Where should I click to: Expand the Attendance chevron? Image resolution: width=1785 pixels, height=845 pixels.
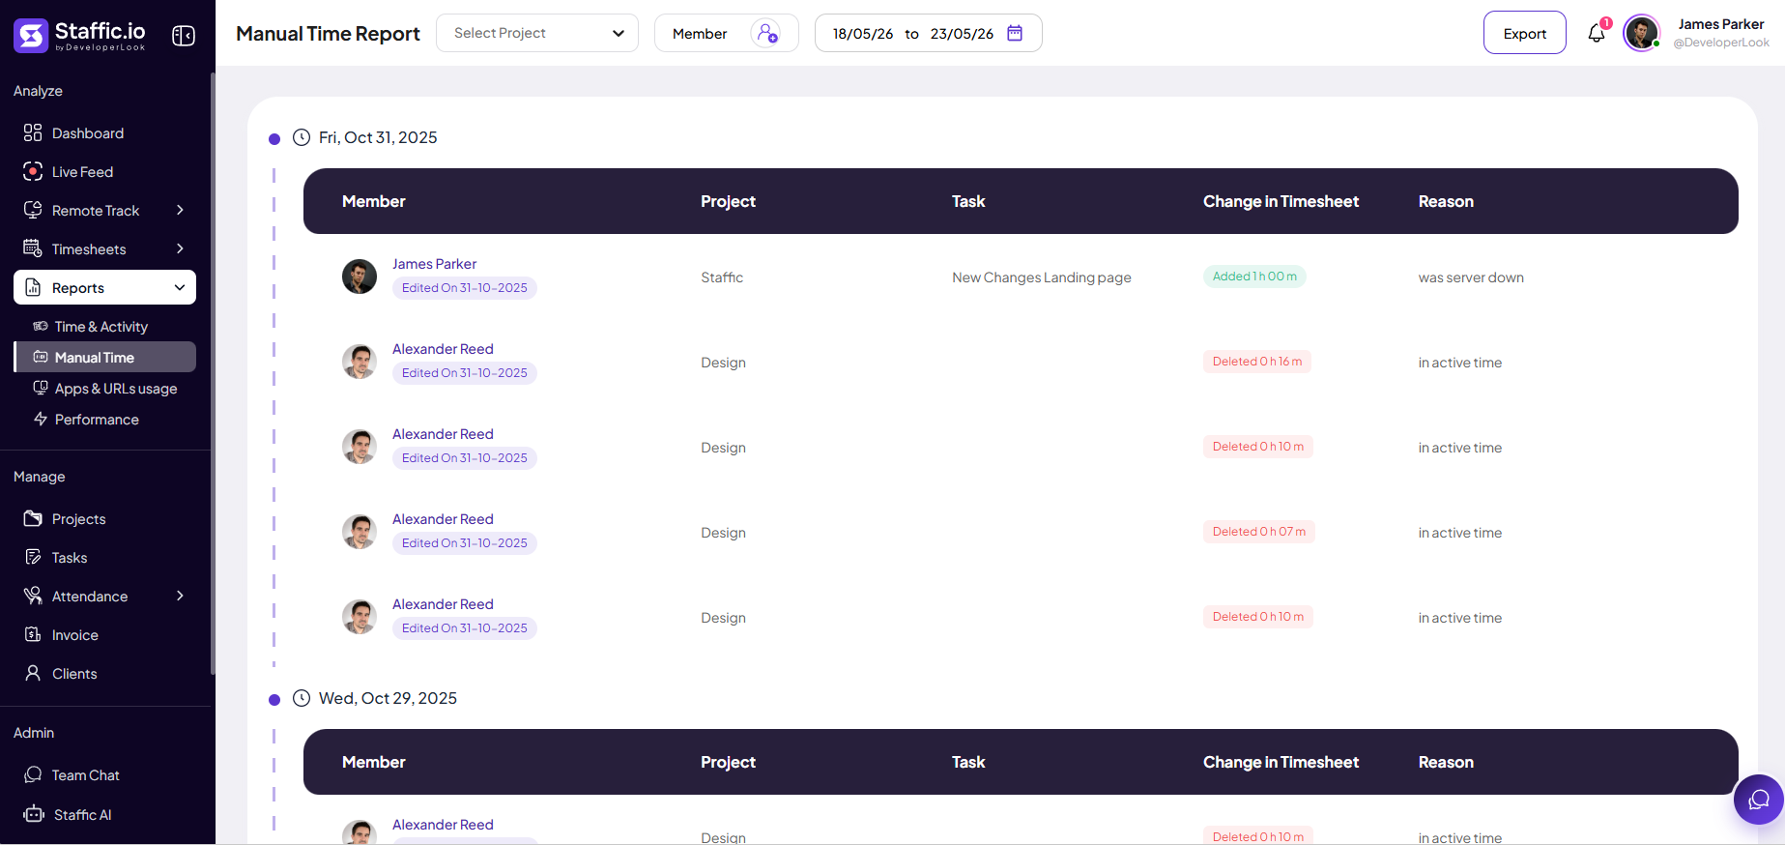point(180,596)
